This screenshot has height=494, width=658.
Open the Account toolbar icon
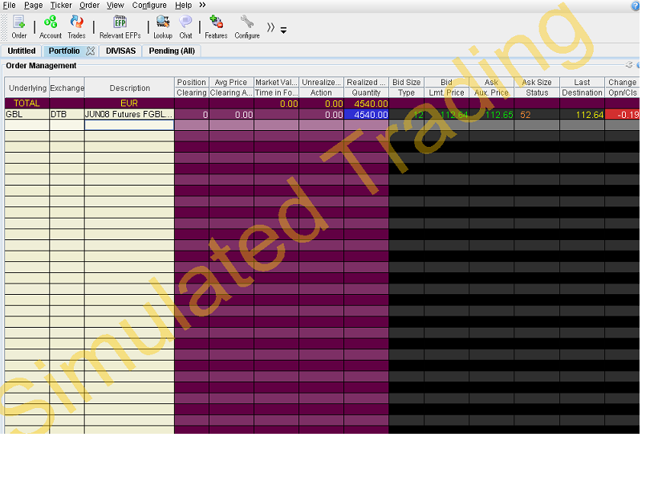pyautogui.click(x=51, y=27)
